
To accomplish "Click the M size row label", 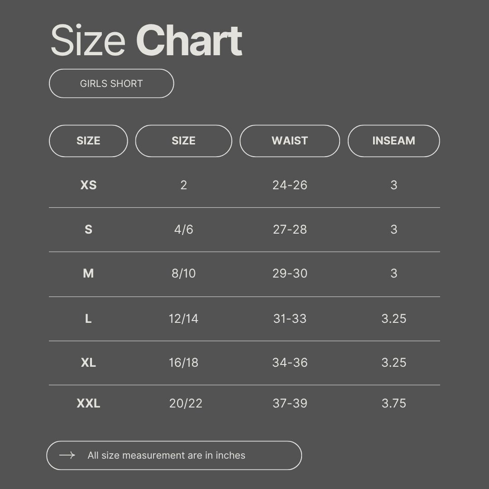I will click(88, 273).
